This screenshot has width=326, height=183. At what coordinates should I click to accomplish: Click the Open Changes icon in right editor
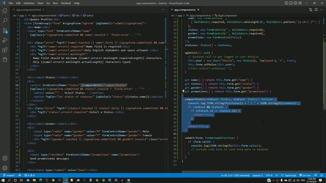(x=311, y=10)
